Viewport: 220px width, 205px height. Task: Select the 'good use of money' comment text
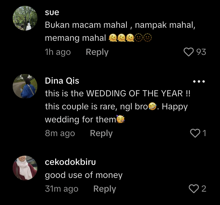click(x=84, y=175)
